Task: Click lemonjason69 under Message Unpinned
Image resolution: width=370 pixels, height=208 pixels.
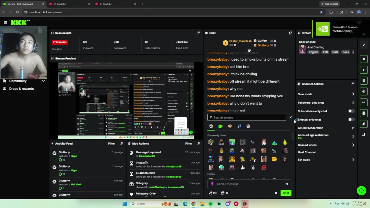Action: point(147,156)
